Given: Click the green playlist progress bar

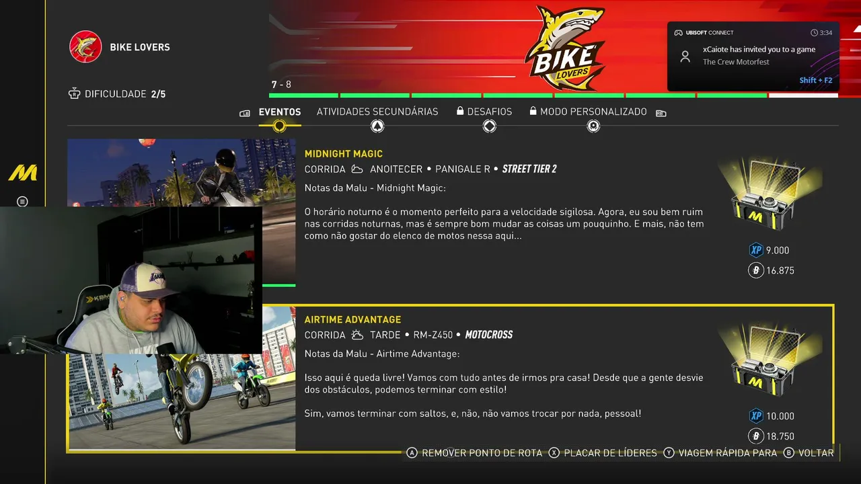Looking at the screenshot, I should point(554,95).
